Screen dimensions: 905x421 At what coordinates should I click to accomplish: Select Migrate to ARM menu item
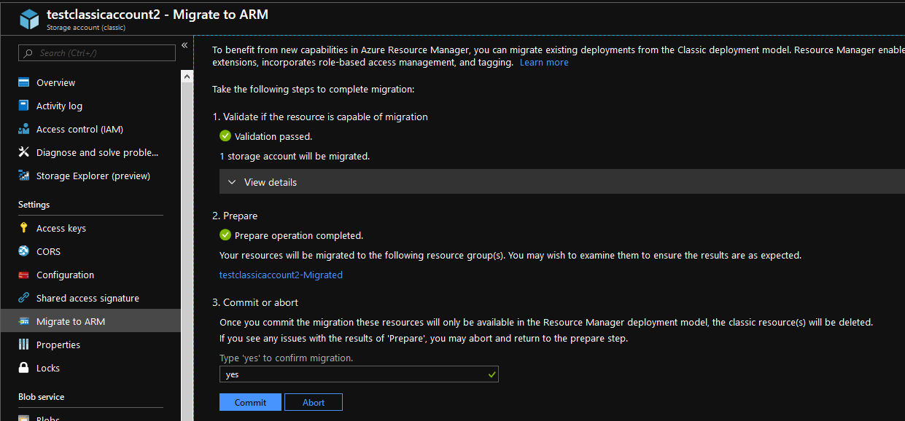tap(71, 321)
